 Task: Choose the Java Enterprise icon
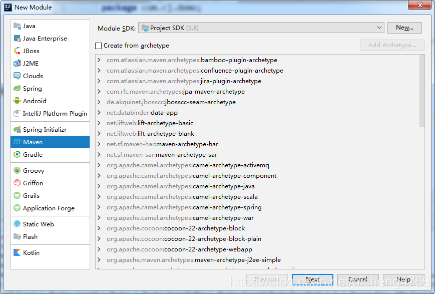(17, 39)
